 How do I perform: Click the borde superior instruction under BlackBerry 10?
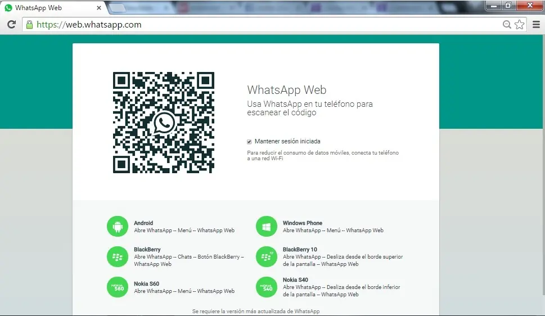pos(343,260)
